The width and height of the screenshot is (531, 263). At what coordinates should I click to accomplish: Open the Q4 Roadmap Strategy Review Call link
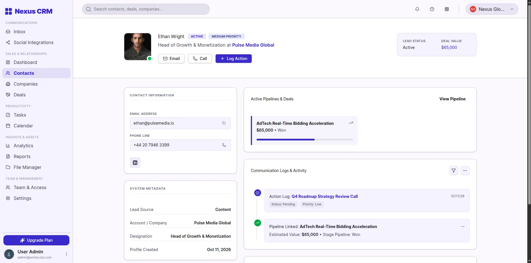(x=325, y=196)
